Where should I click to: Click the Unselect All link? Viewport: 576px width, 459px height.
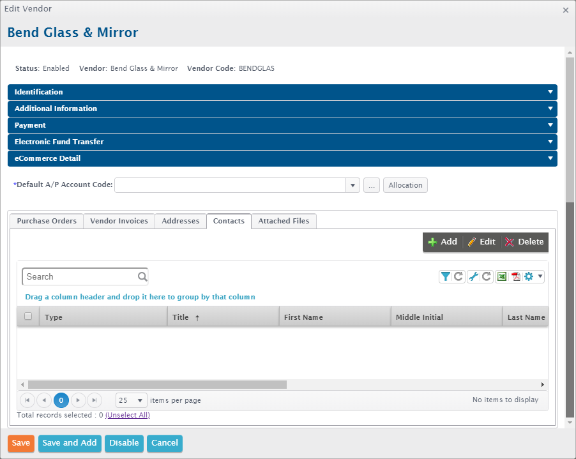[x=128, y=416]
